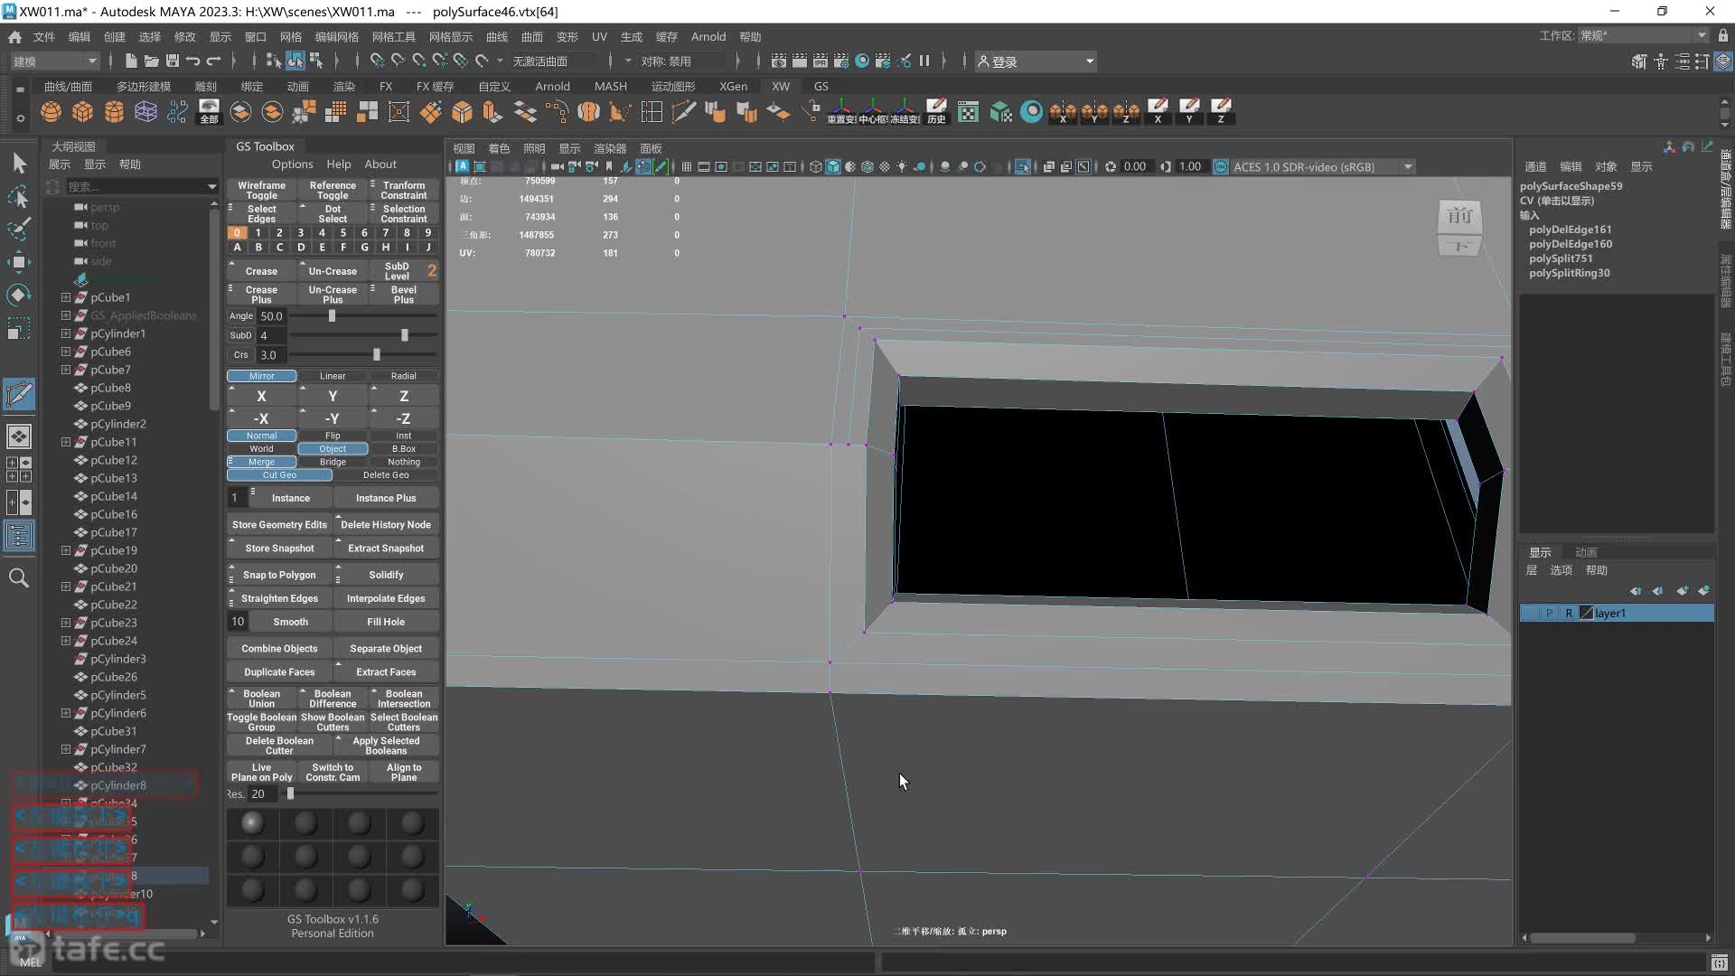Click the pause icon in status line
Screen dimensions: 1735x976
pyautogui.click(x=924, y=61)
